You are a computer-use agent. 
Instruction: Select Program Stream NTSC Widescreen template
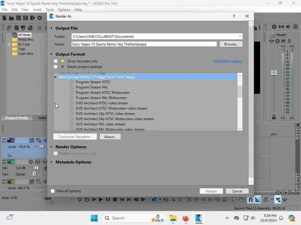tap(103, 92)
